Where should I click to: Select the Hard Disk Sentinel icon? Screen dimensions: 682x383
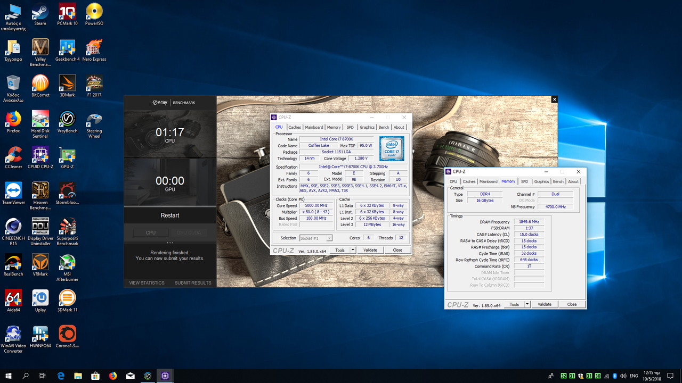click(x=40, y=124)
